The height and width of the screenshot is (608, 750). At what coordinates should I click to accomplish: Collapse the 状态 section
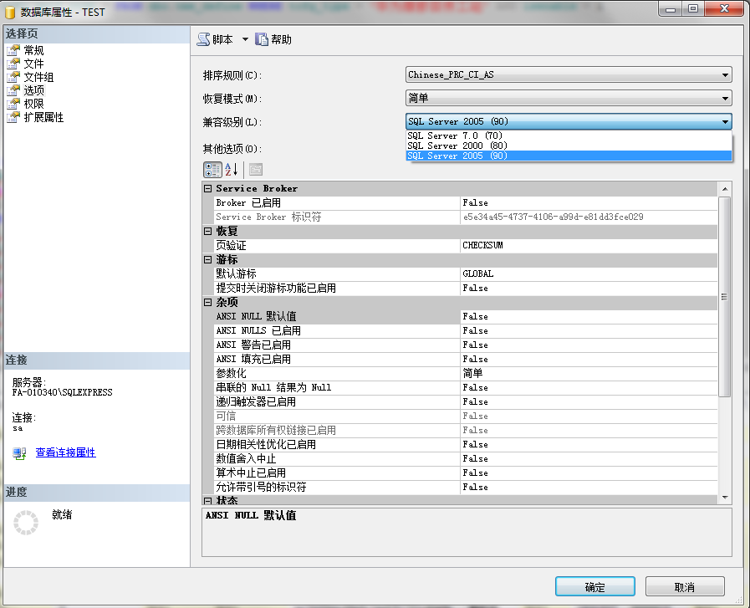(207, 500)
